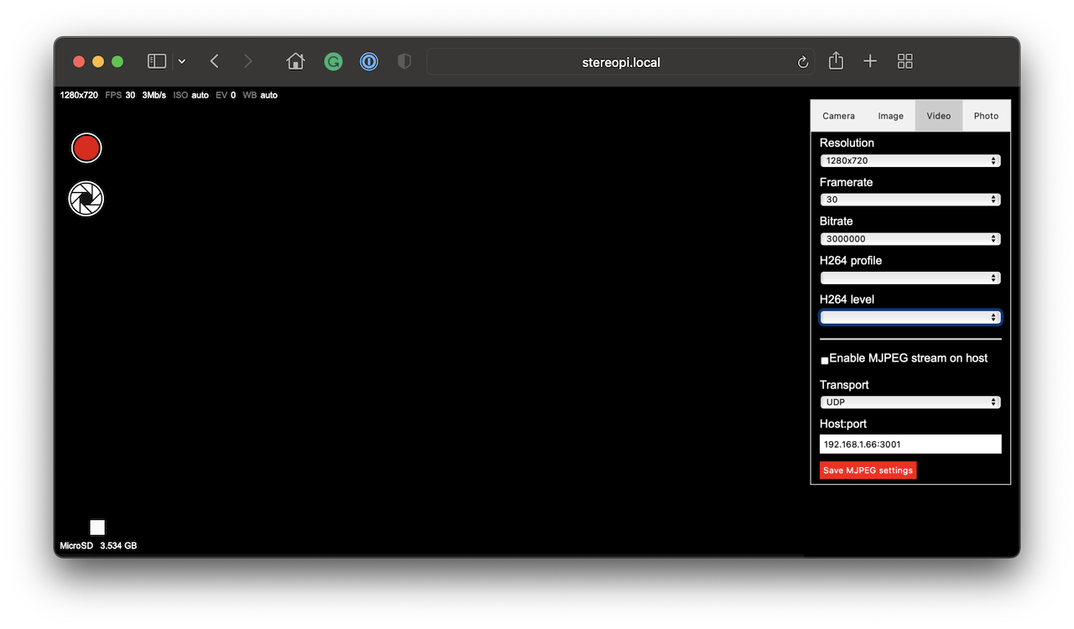The width and height of the screenshot is (1074, 629).
Task: Expand the Framerate dropdown
Action: [x=910, y=200]
